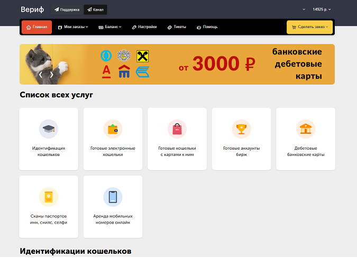This screenshot has height=258, width=357.
Task: Click the Поддержка support button
Action: [67, 10]
